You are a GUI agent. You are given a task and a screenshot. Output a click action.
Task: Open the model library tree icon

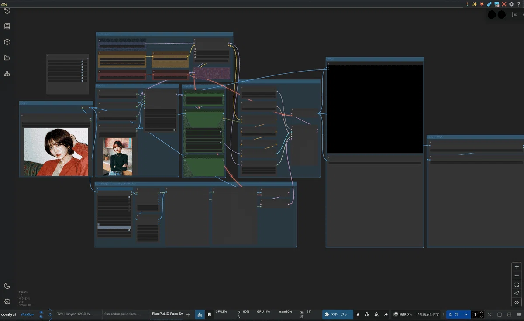(x=7, y=74)
